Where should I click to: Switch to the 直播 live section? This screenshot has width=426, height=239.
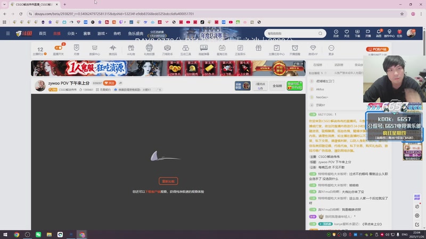(x=57, y=33)
